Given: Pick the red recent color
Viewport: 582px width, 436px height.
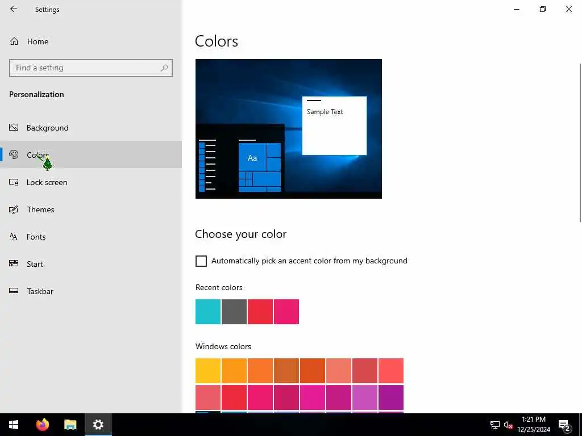Looking at the screenshot, I should [260, 312].
